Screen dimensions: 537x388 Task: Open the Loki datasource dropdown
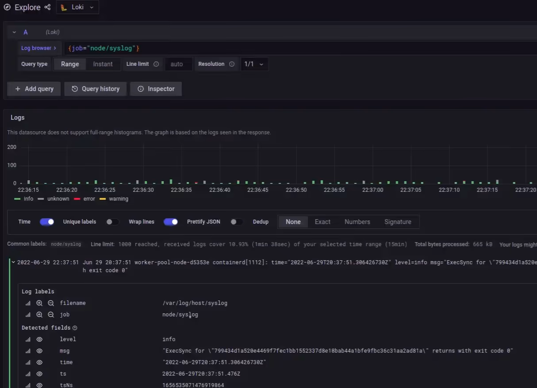tap(92, 7)
